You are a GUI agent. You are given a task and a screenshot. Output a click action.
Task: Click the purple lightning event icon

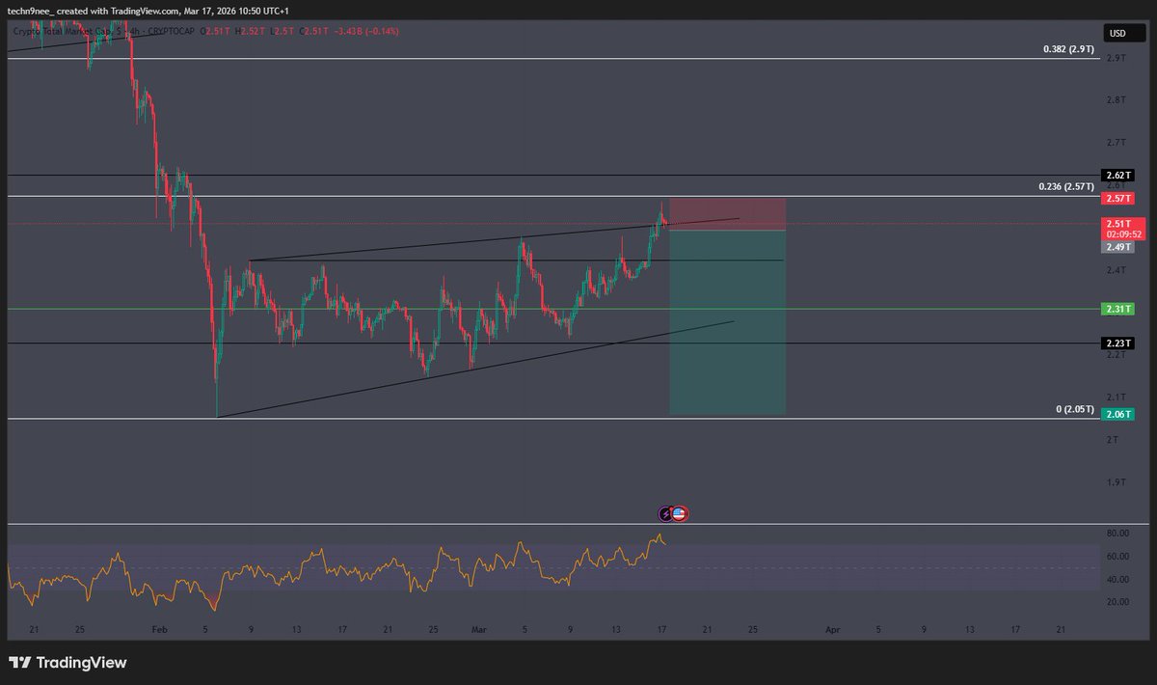click(x=665, y=513)
